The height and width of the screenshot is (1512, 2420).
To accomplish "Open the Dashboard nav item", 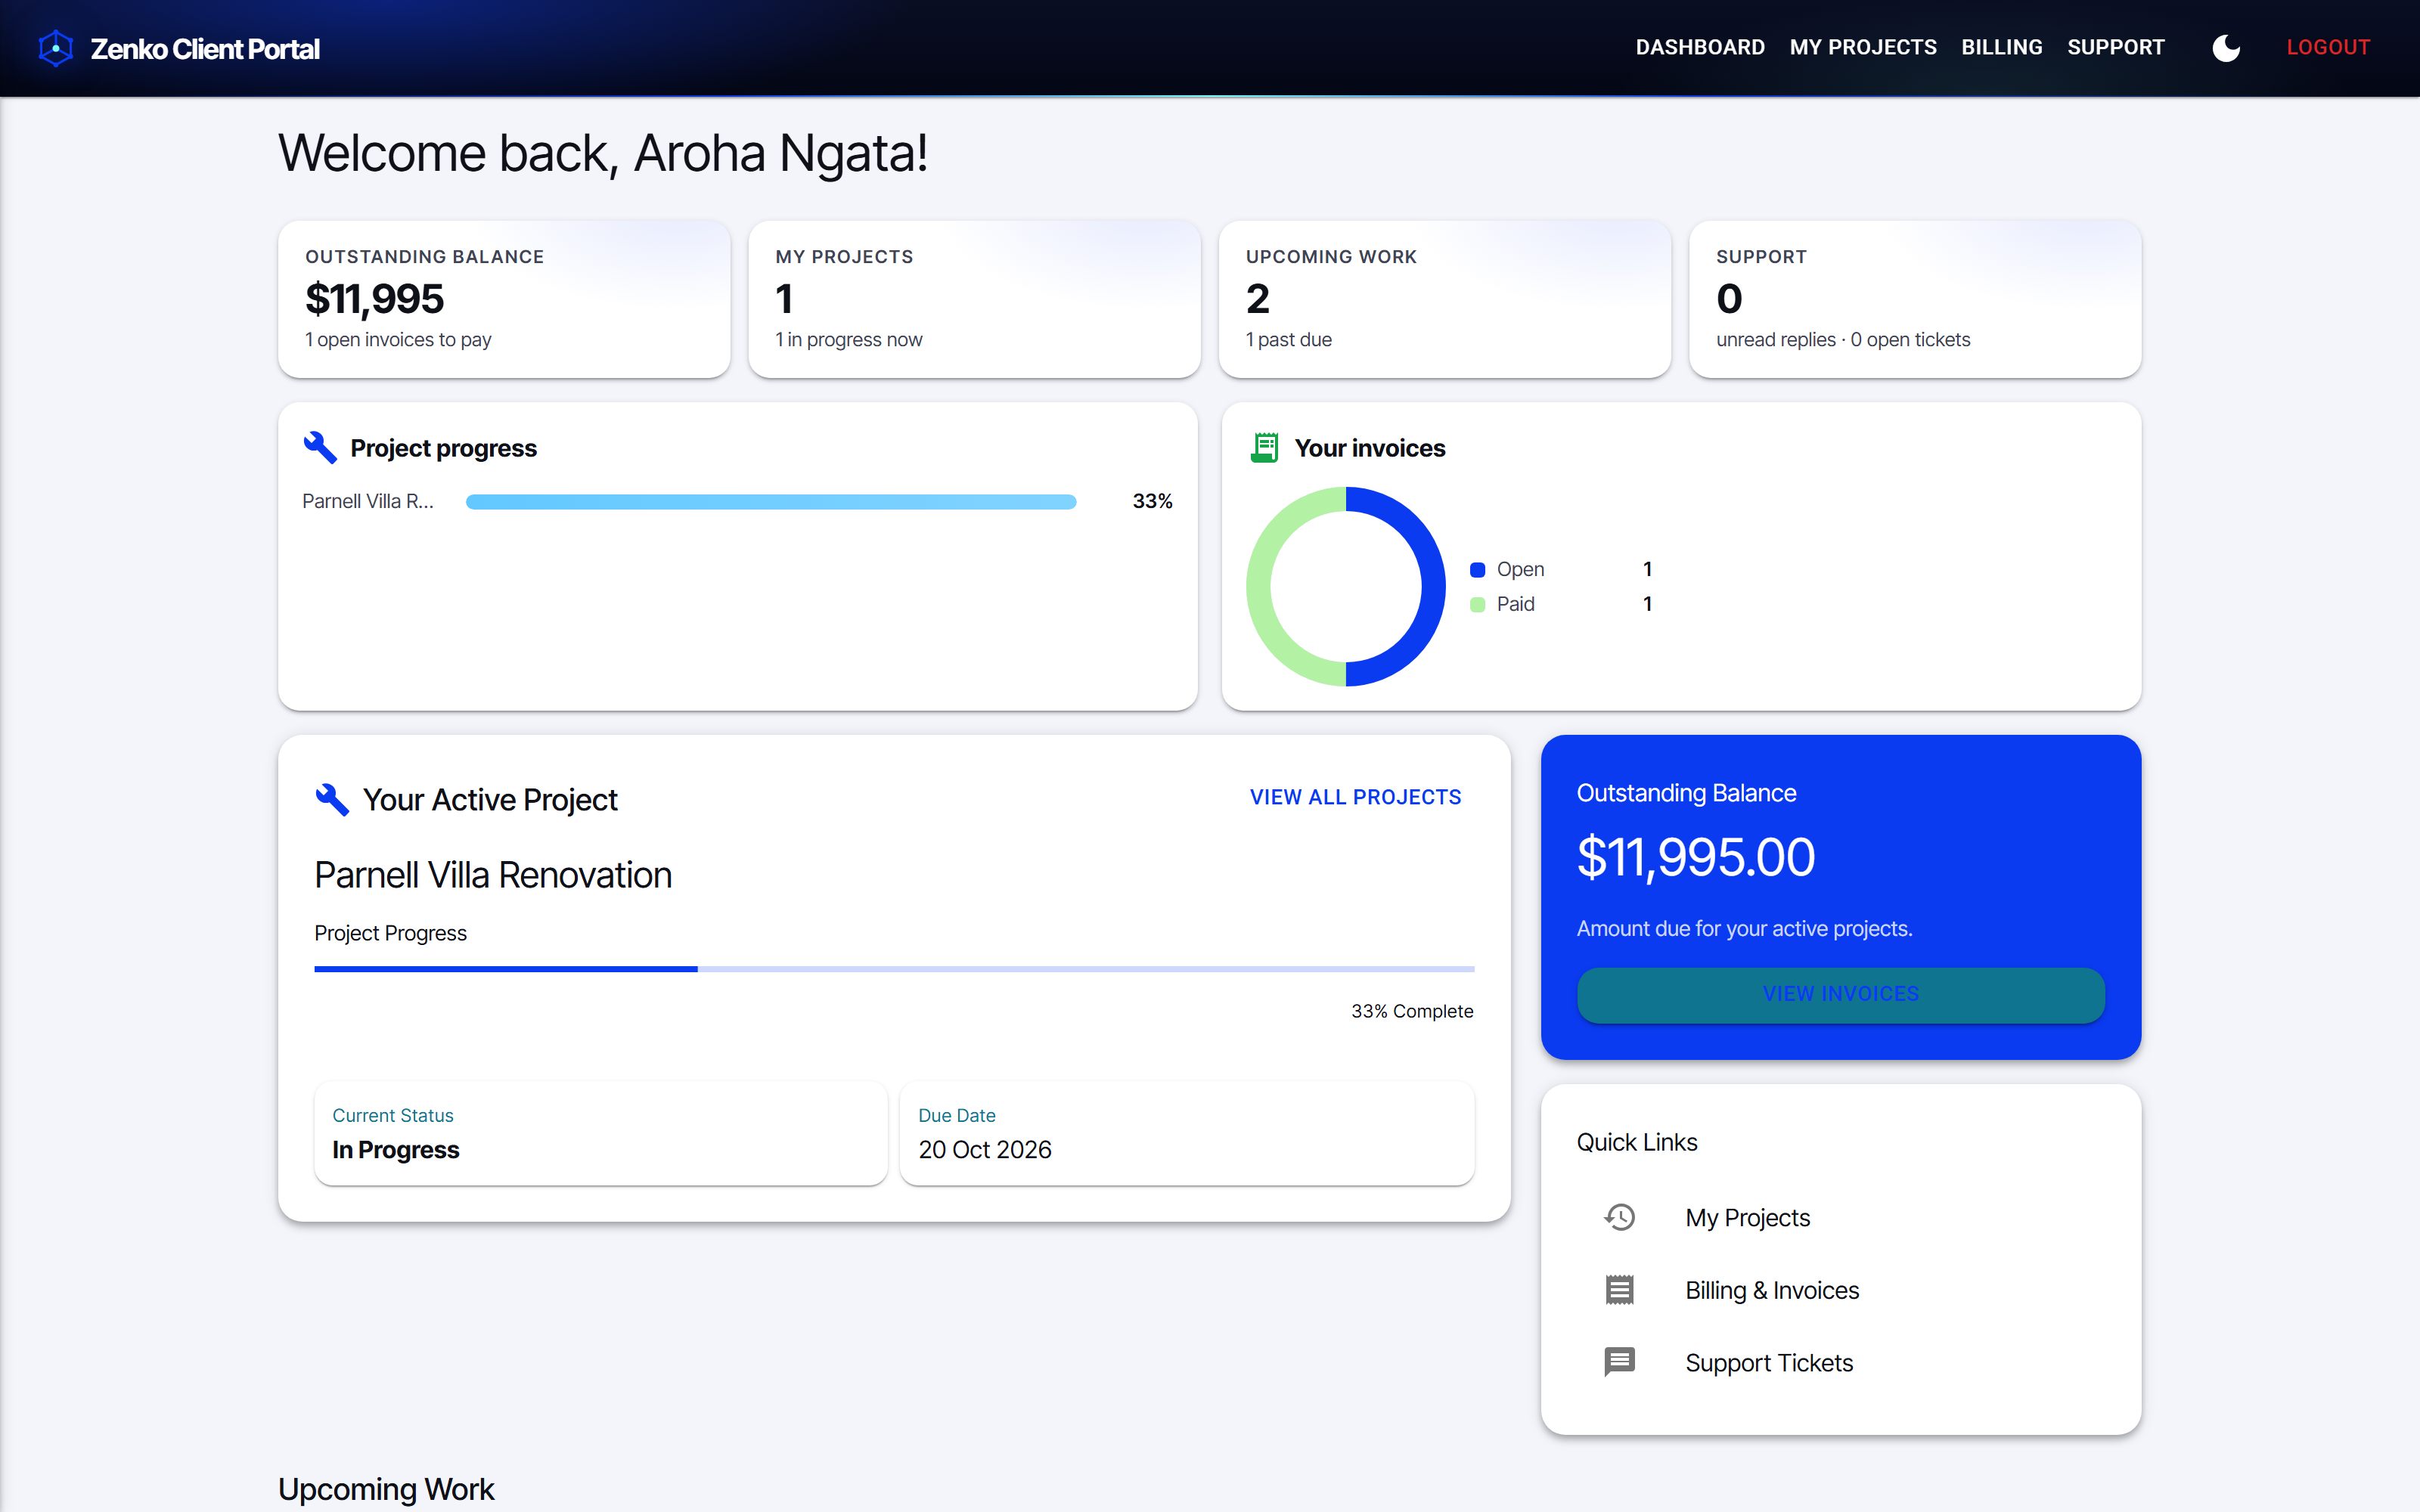I will click(x=1700, y=47).
